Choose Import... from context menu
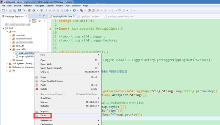 tap(67, 111)
